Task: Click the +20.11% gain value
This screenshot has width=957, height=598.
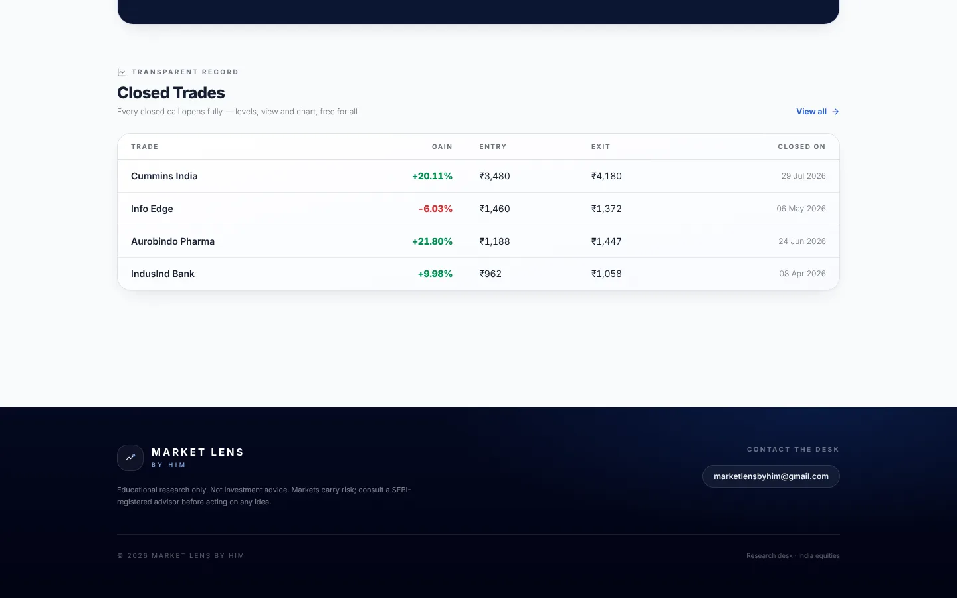Action: [432, 176]
